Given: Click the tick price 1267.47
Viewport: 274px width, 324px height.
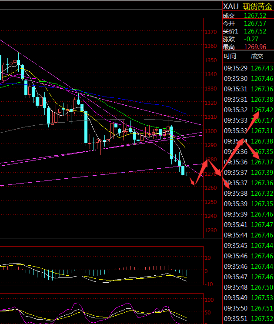Looking at the screenshot, I should pos(262,224).
